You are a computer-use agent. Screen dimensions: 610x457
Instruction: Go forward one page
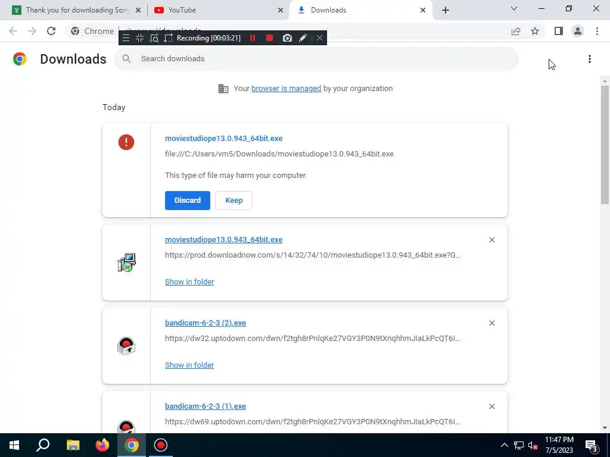pos(32,31)
